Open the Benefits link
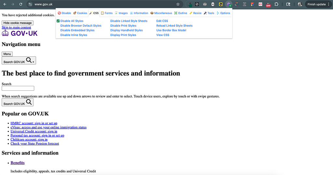 click(x=18, y=163)
